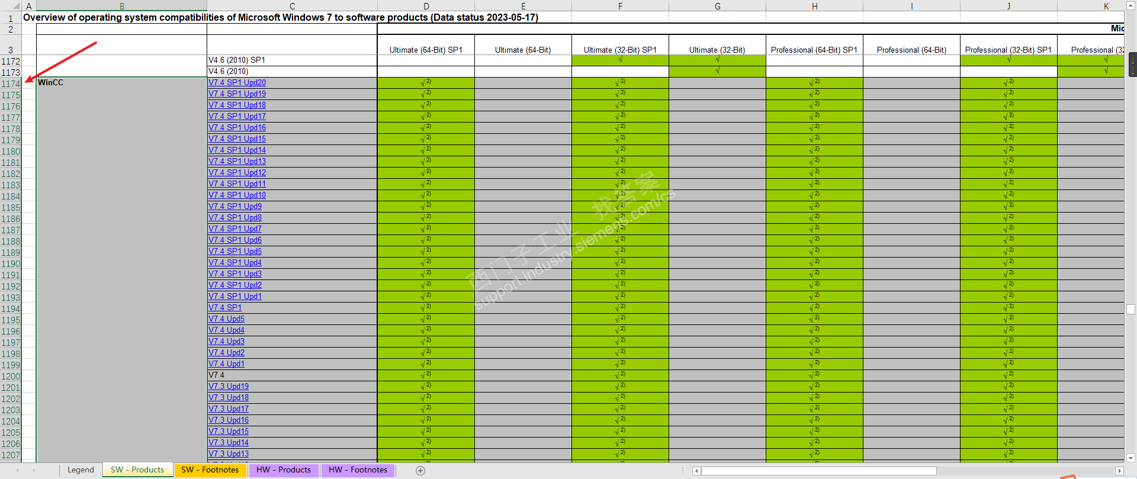Viewport: 1137px width, 479px height.
Task: Open the V7.4 SP1 Upd1 hyperlink
Action: tap(235, 297)
